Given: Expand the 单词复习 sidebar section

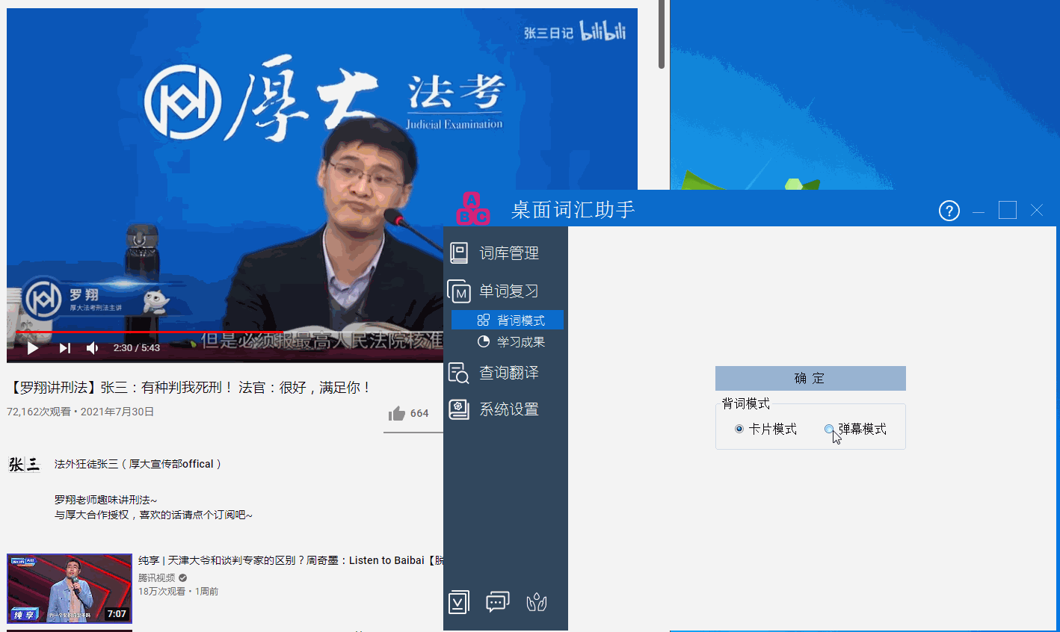Looking at the screenshot, I should (x=508, y=291).
